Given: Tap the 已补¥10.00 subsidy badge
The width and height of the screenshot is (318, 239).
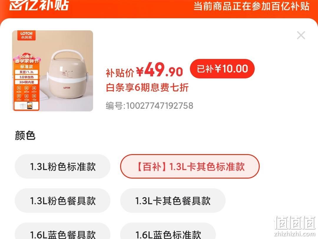Looking at the screenshot, I should pyautogui.click(x=222, y=69).
